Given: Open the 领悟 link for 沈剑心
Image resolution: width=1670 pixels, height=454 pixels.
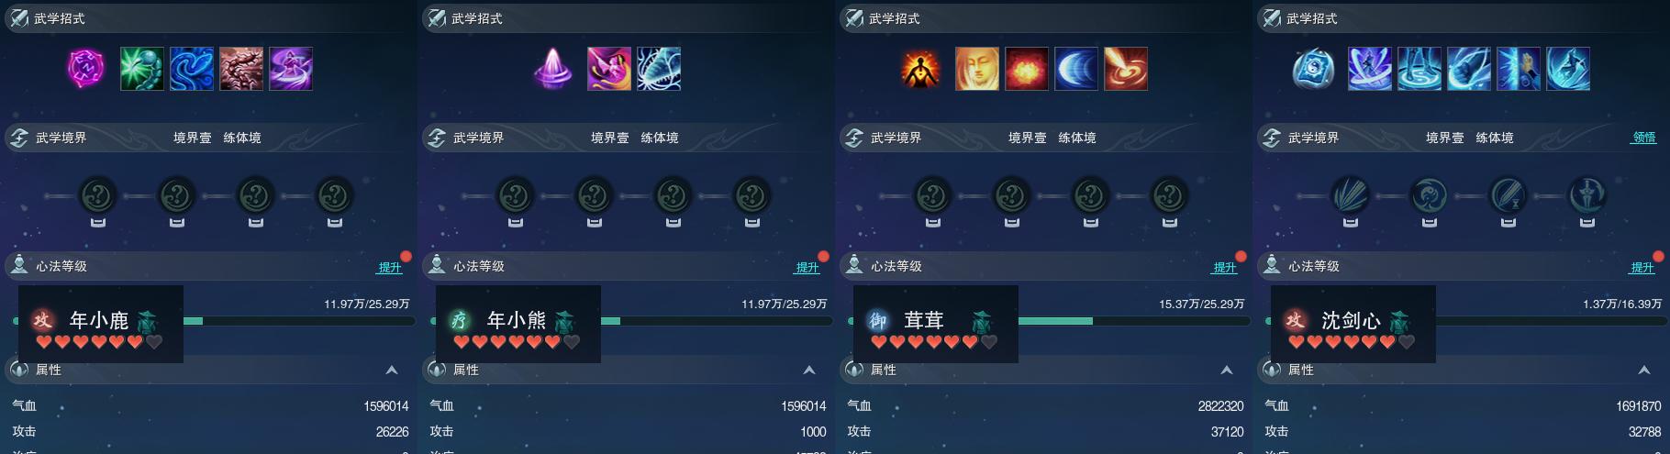Looking at the screenshot, I should click(1644, 138).
